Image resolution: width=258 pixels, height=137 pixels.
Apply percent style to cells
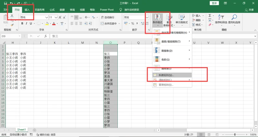pos(133,23)
